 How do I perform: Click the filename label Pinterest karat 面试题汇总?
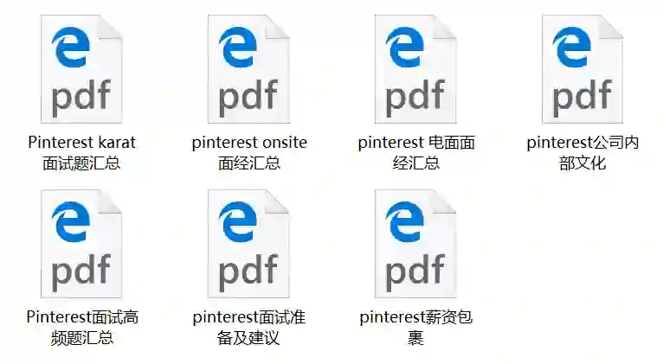click(81, 152)
